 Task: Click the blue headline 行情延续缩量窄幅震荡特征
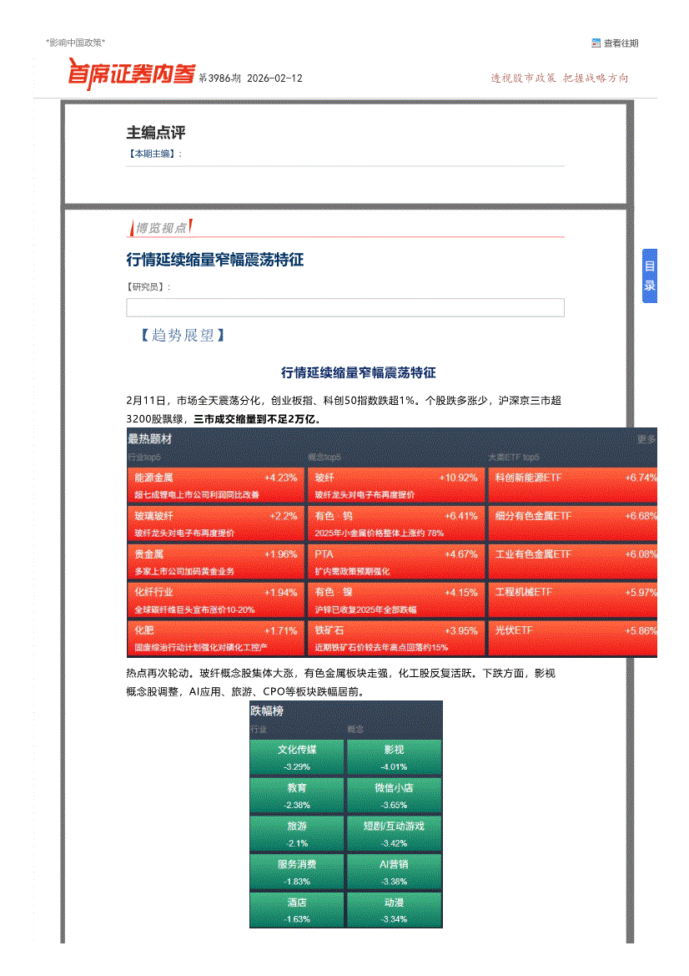[214, 260]
